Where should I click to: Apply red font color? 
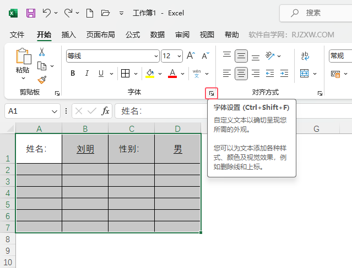pos(172,73)
